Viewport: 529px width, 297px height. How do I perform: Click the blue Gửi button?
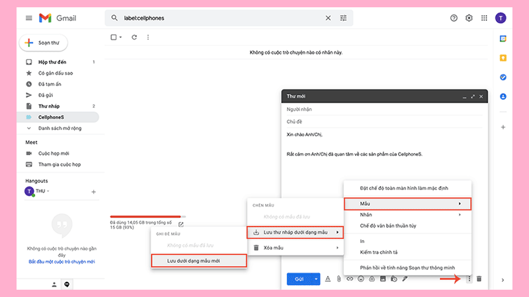pos(299,279)
